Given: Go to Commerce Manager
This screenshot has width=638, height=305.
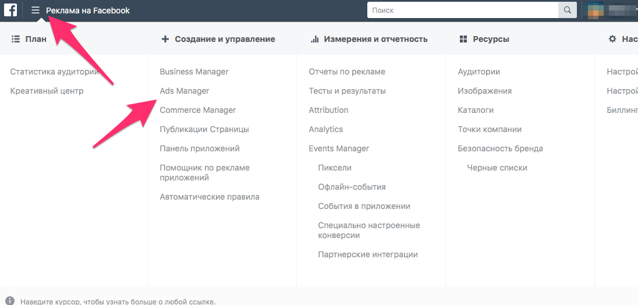Looking at the screenshot, I should coord(198,110).
